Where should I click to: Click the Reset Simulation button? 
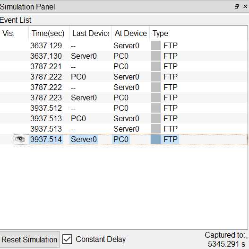point(29,240)
